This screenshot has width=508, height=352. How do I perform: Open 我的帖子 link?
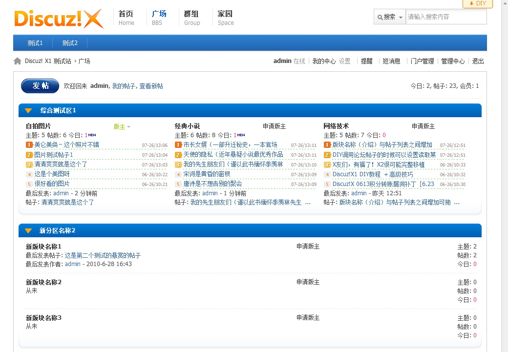point(124,86)
